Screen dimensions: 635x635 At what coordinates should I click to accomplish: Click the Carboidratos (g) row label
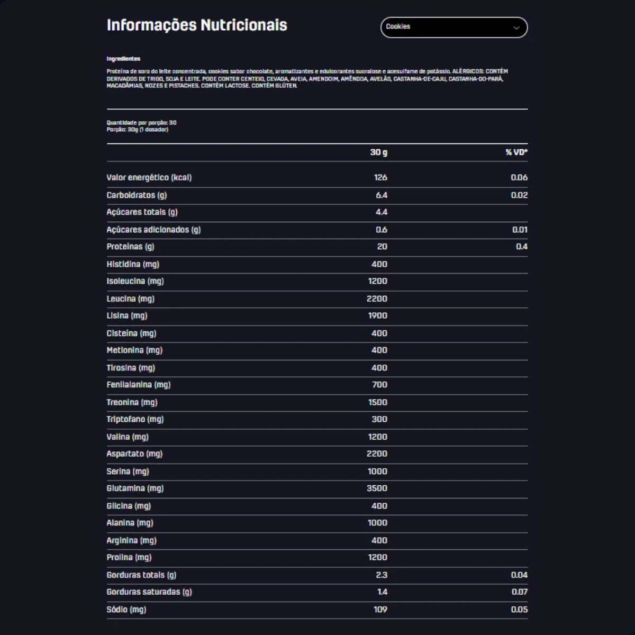137,195
